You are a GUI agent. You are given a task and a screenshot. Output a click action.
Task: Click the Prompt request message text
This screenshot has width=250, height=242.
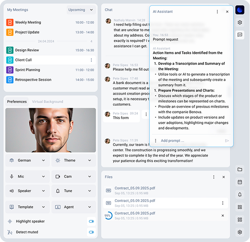point(166,40)
